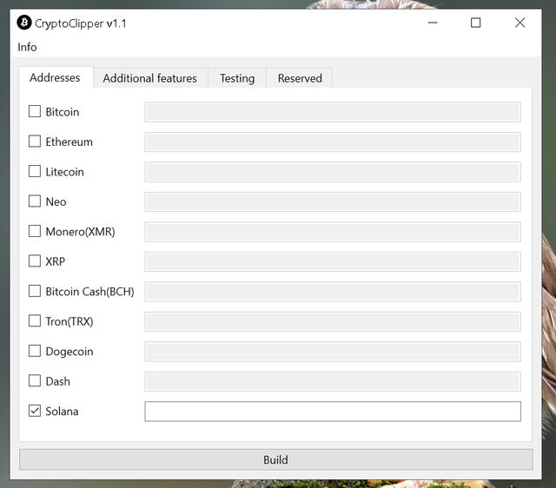The height and width of the screenshot is (488, 556).
Task: Open the Info menu
Action: pyautogui.click(x=27, y=47)
